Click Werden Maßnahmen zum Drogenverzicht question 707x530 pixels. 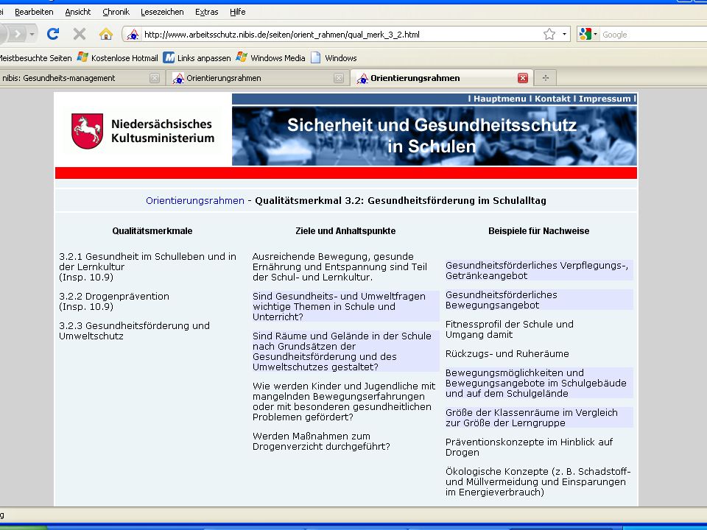coord(321,441)
